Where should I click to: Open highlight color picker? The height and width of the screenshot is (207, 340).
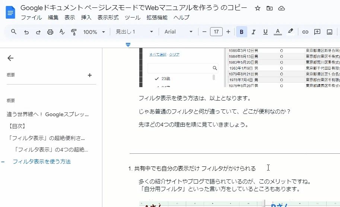coord(290,32)
